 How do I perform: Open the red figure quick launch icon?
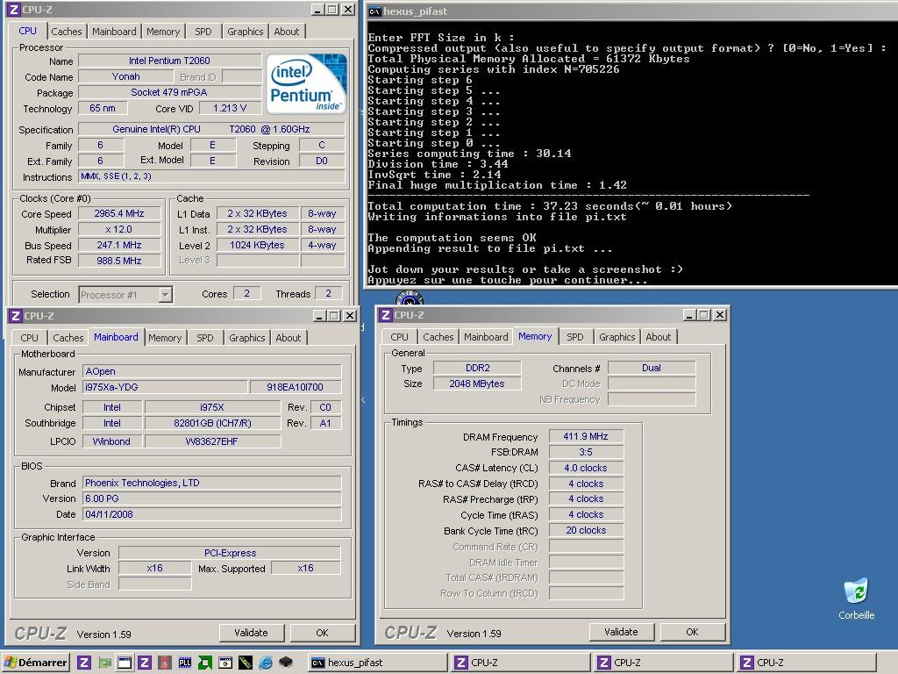tap(164, 663)
